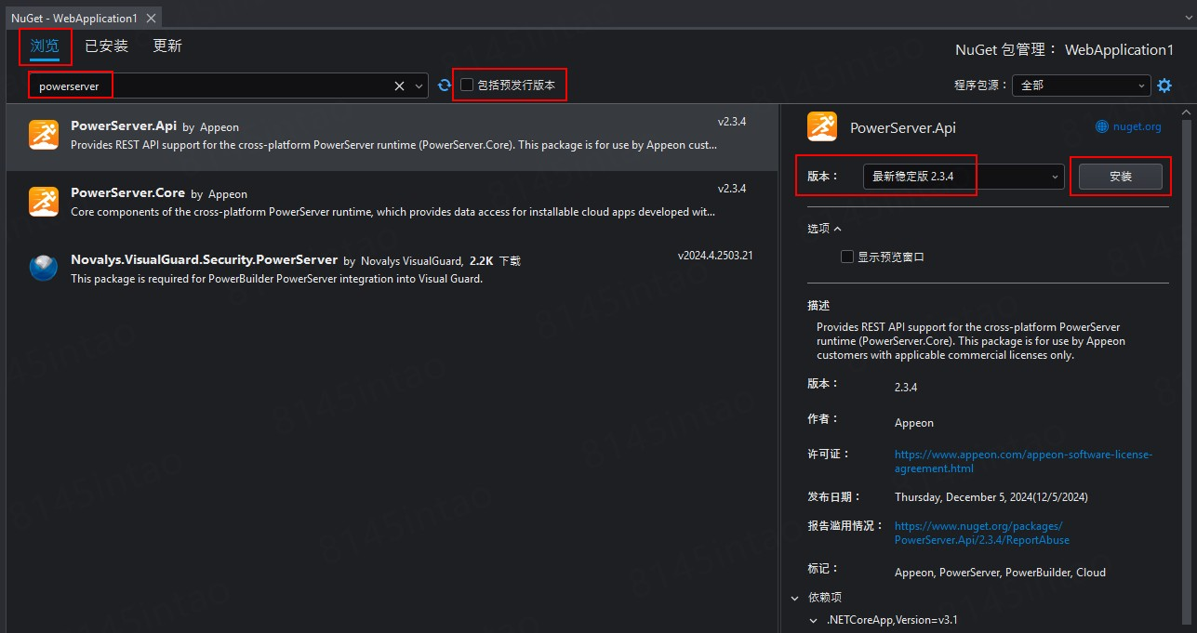
Task: Open the ReportAbuse nuget.org link
Action: pyautogui.click(x=983, y=533)
